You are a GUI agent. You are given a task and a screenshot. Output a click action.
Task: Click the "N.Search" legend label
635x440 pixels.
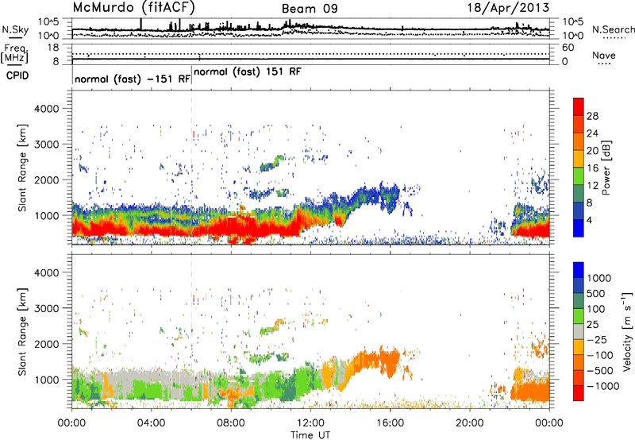(x=614, y=29)
